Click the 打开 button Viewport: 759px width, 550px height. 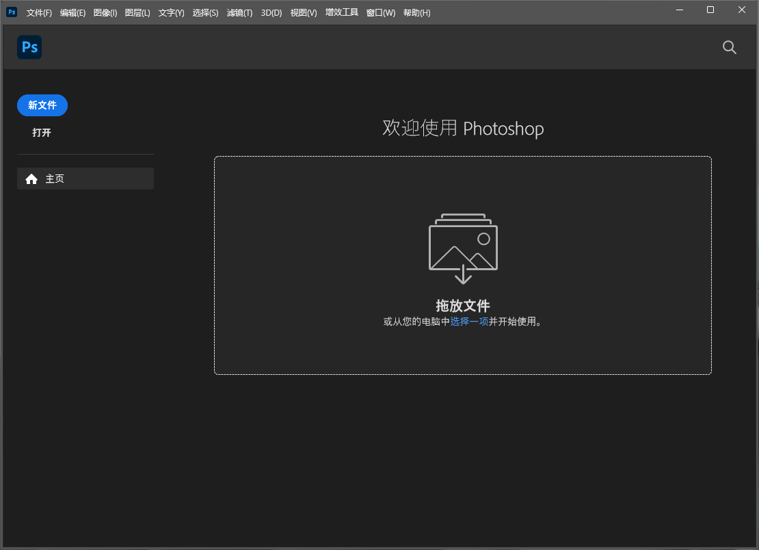pos(42,133)
